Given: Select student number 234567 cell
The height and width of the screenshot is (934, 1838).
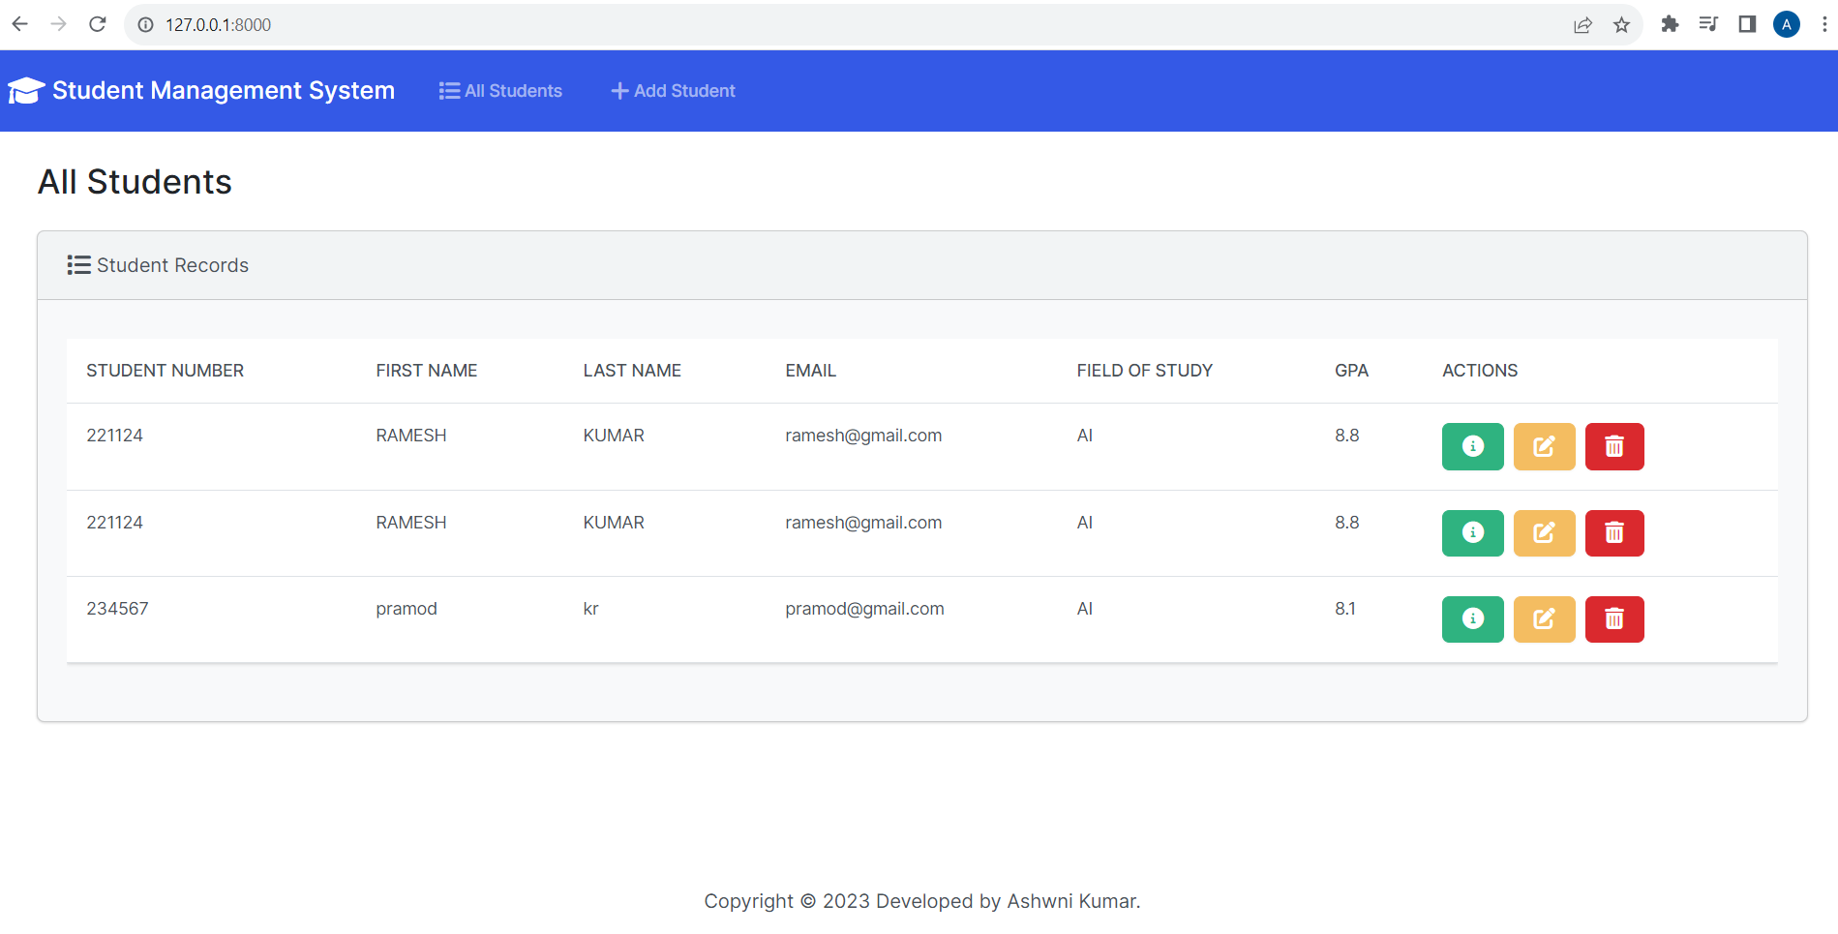Looking at the screenshot, I should tap(118, 609).
